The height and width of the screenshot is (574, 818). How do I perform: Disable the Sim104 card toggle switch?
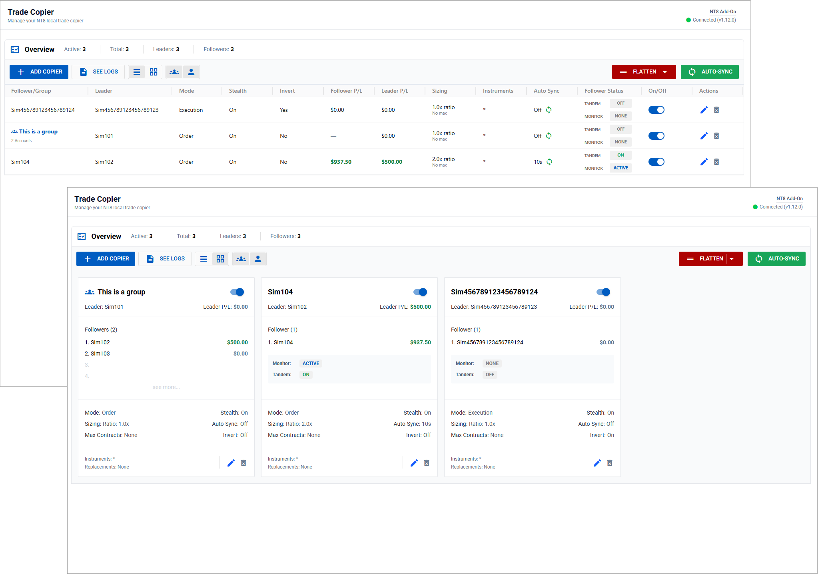420,292
